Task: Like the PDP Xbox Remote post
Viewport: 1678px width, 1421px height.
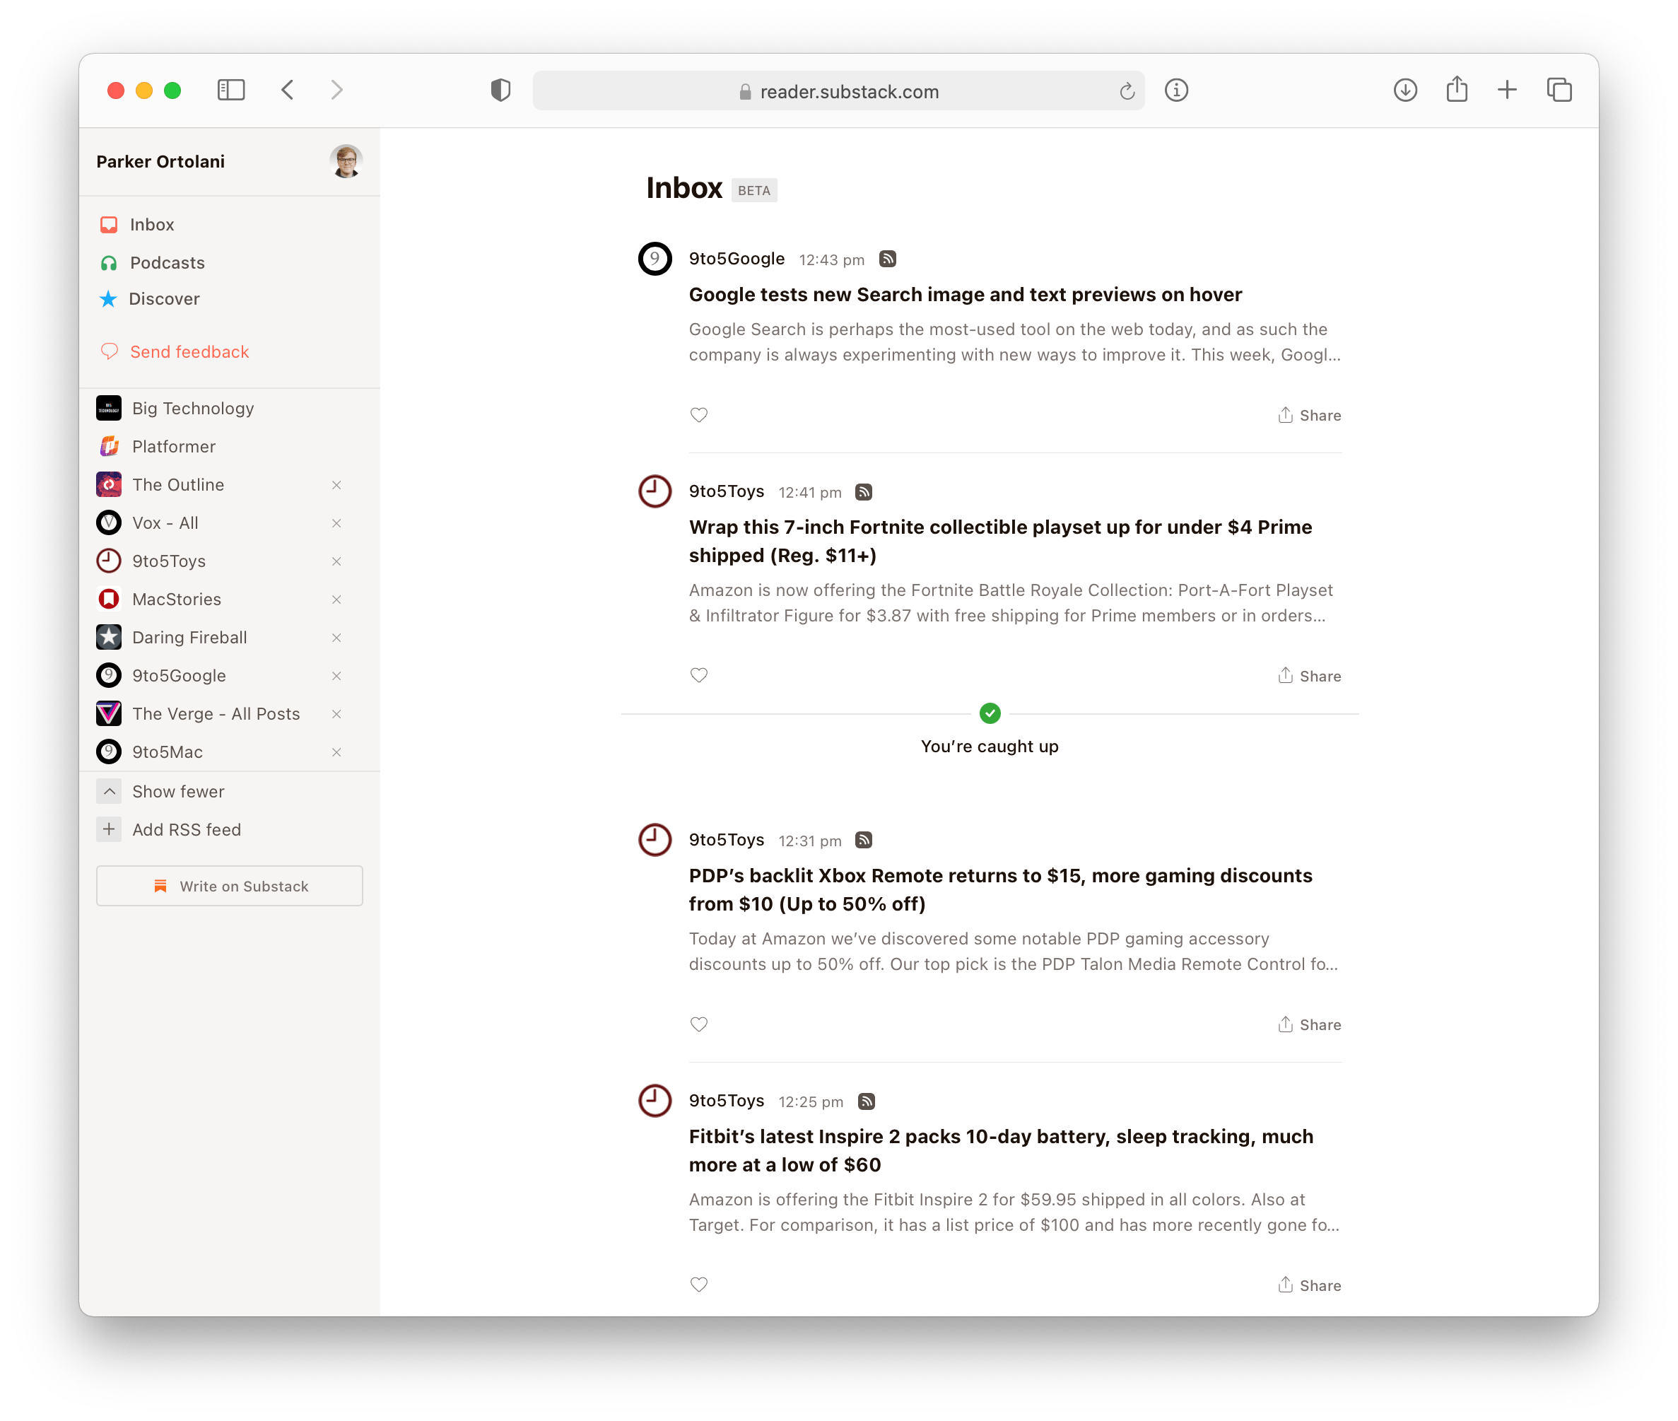Action: [698, 1024]
